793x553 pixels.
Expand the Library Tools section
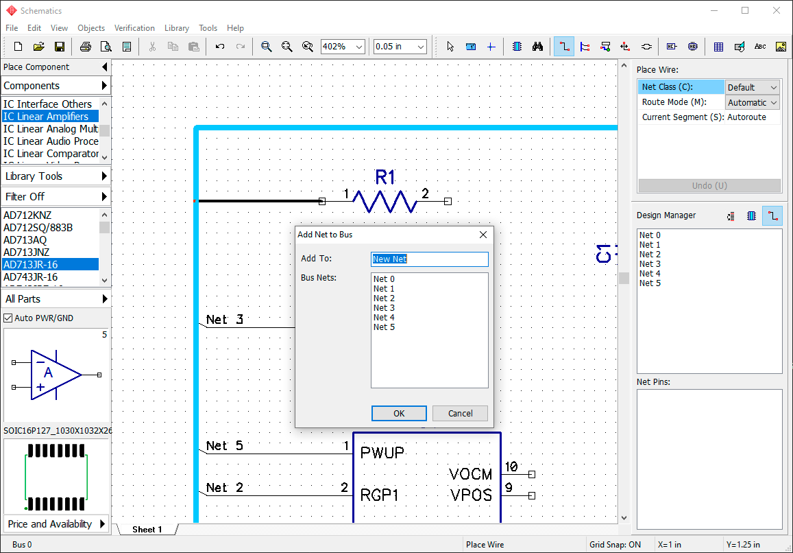point(56,176)
